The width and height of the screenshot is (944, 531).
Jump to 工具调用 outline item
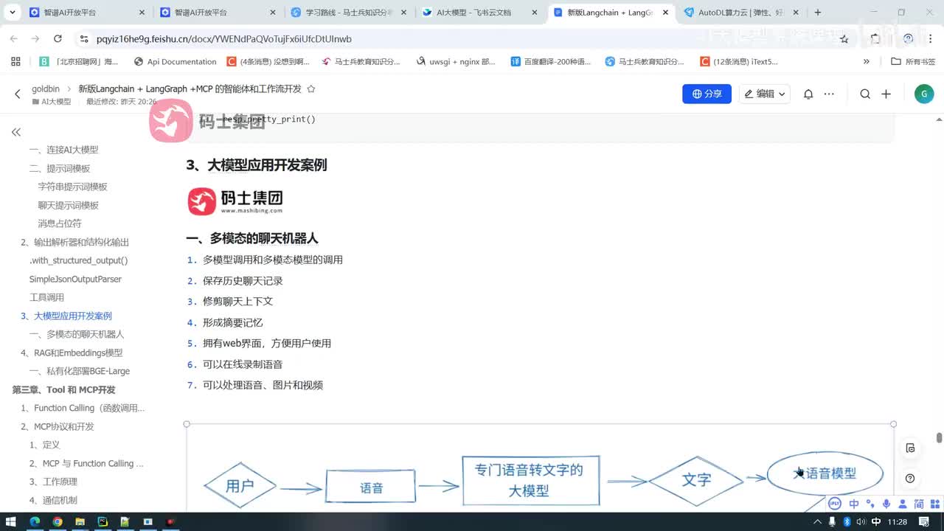(46, 297)
